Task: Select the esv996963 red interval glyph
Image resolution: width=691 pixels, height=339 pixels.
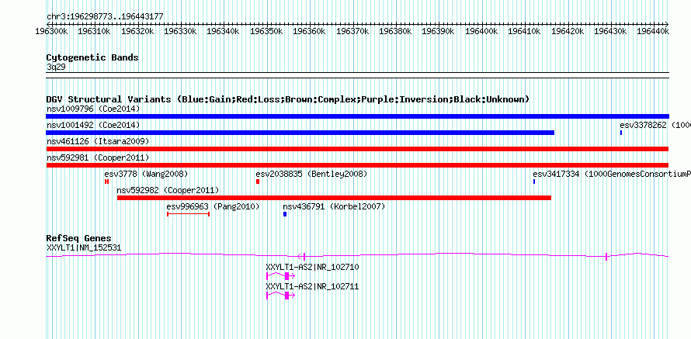Action: 188,214
